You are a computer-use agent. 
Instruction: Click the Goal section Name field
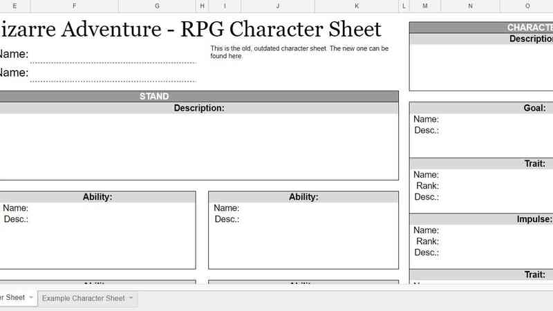[x=494, y=120]
